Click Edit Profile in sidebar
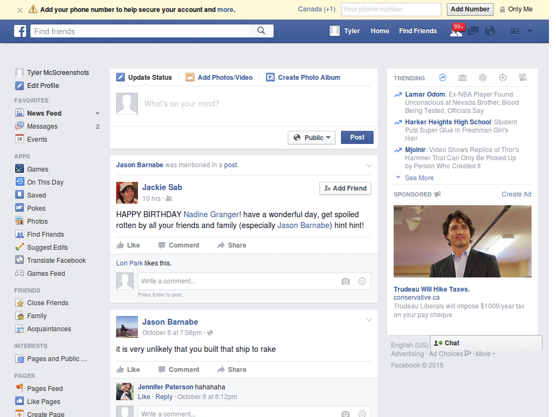Image resolution: width=556 pixels, height=417 pixels. pos(37,85)
